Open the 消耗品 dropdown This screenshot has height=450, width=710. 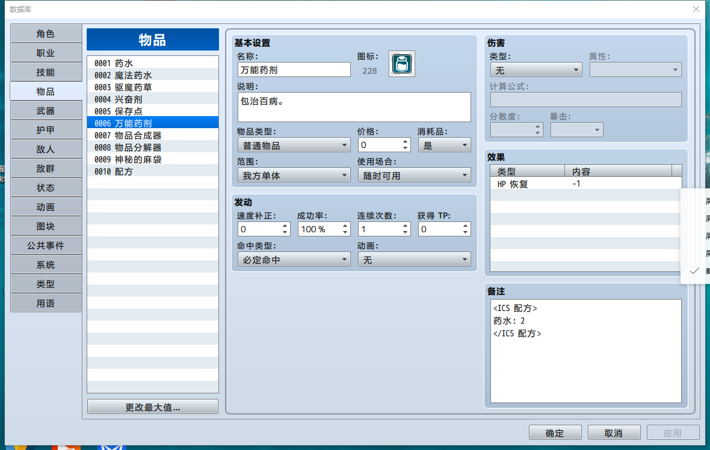click(x=444, y=146)
